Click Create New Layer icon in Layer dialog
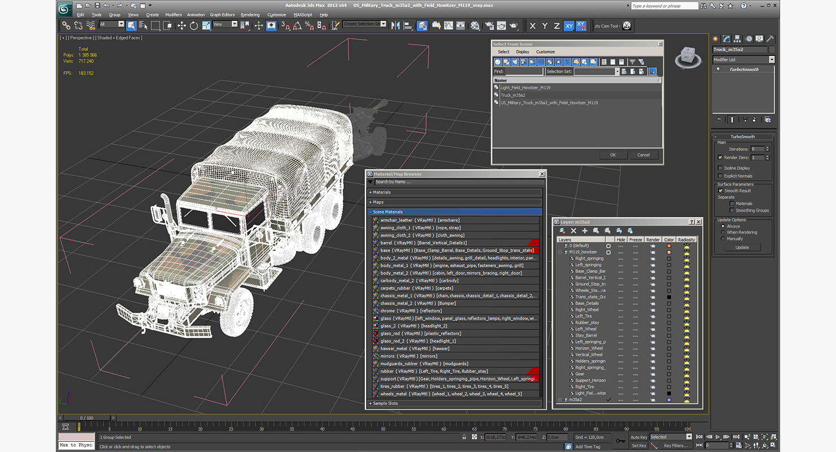This screenshot has height=452, width=836. pyautogui.click(x=562, y=231)
